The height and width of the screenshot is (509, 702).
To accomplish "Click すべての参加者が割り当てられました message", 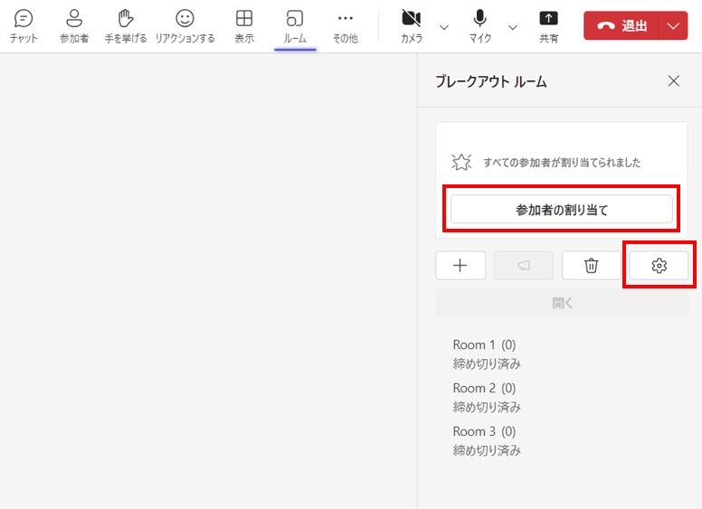I will 562,163.
